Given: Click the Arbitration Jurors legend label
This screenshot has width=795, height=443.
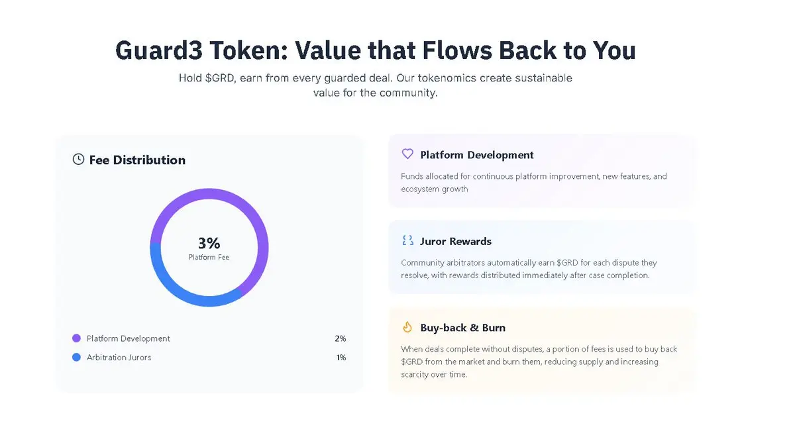Looking at the screenshot, I should tap(119, 358).
